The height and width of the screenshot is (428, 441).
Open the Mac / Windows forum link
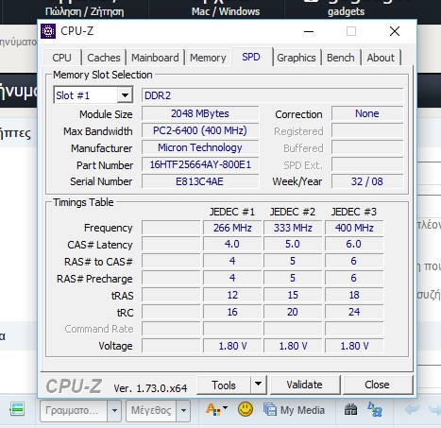click(226, 11)
